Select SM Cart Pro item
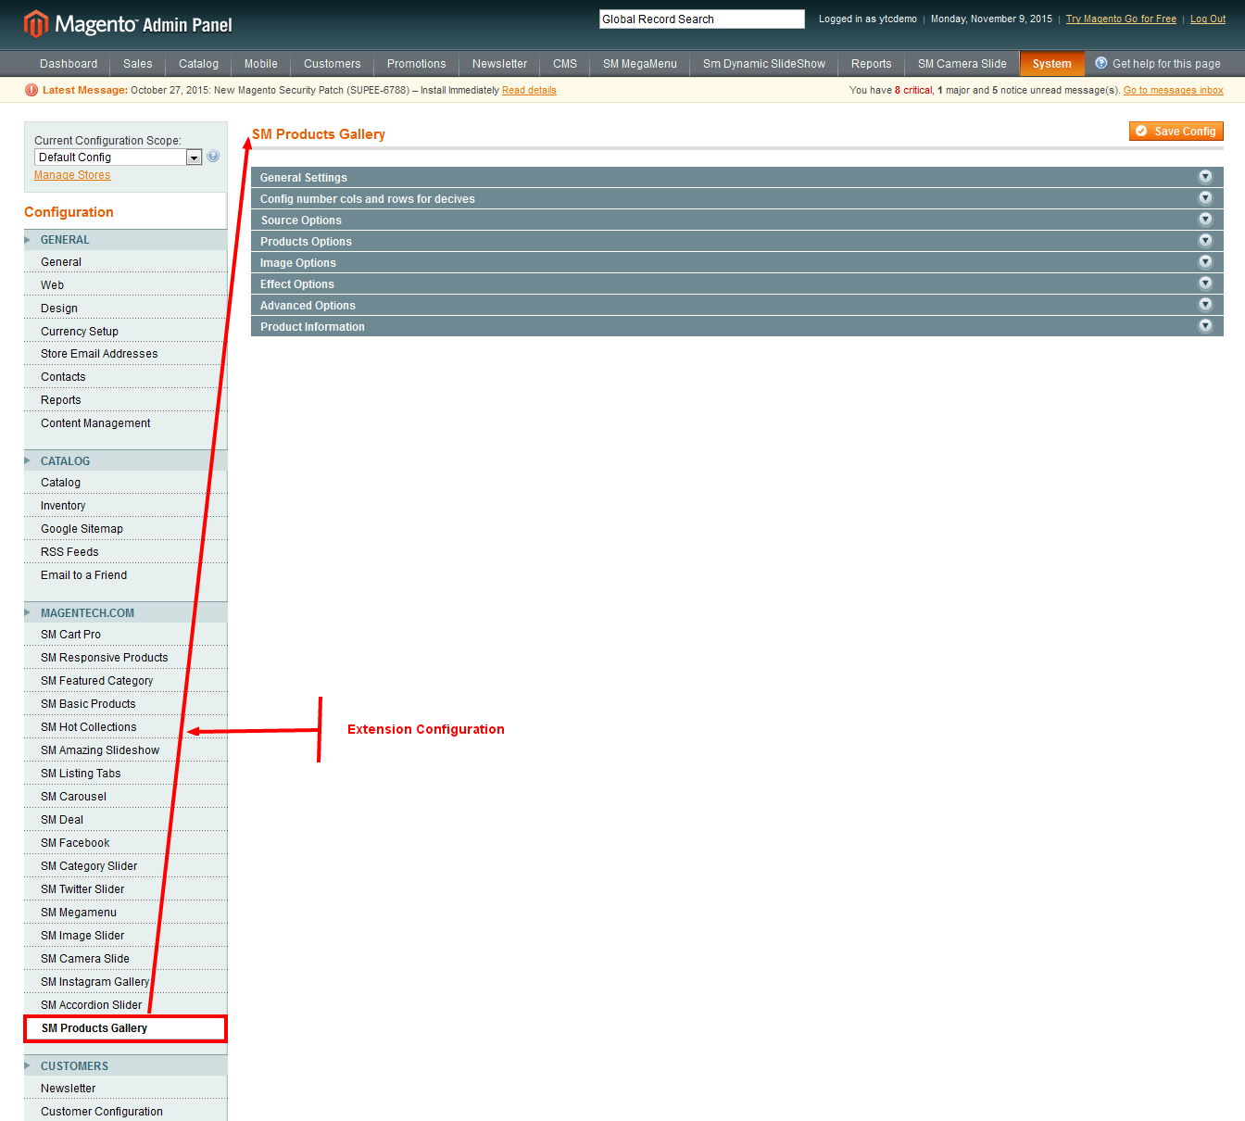 click(125, 635)
